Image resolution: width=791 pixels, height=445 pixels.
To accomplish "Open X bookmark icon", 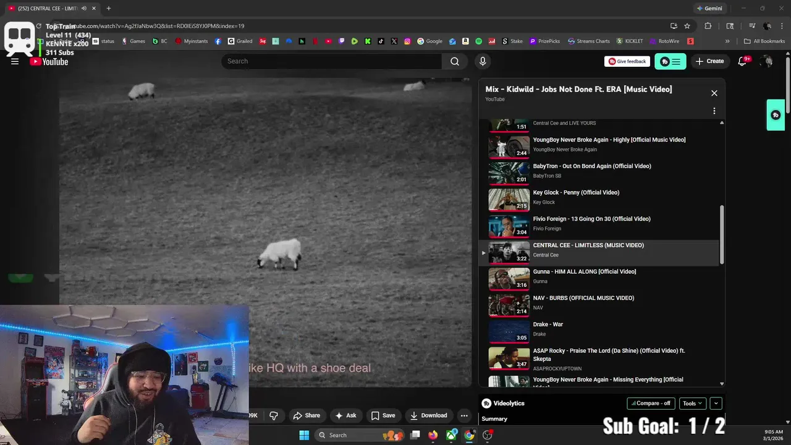I will coord(394,41).
